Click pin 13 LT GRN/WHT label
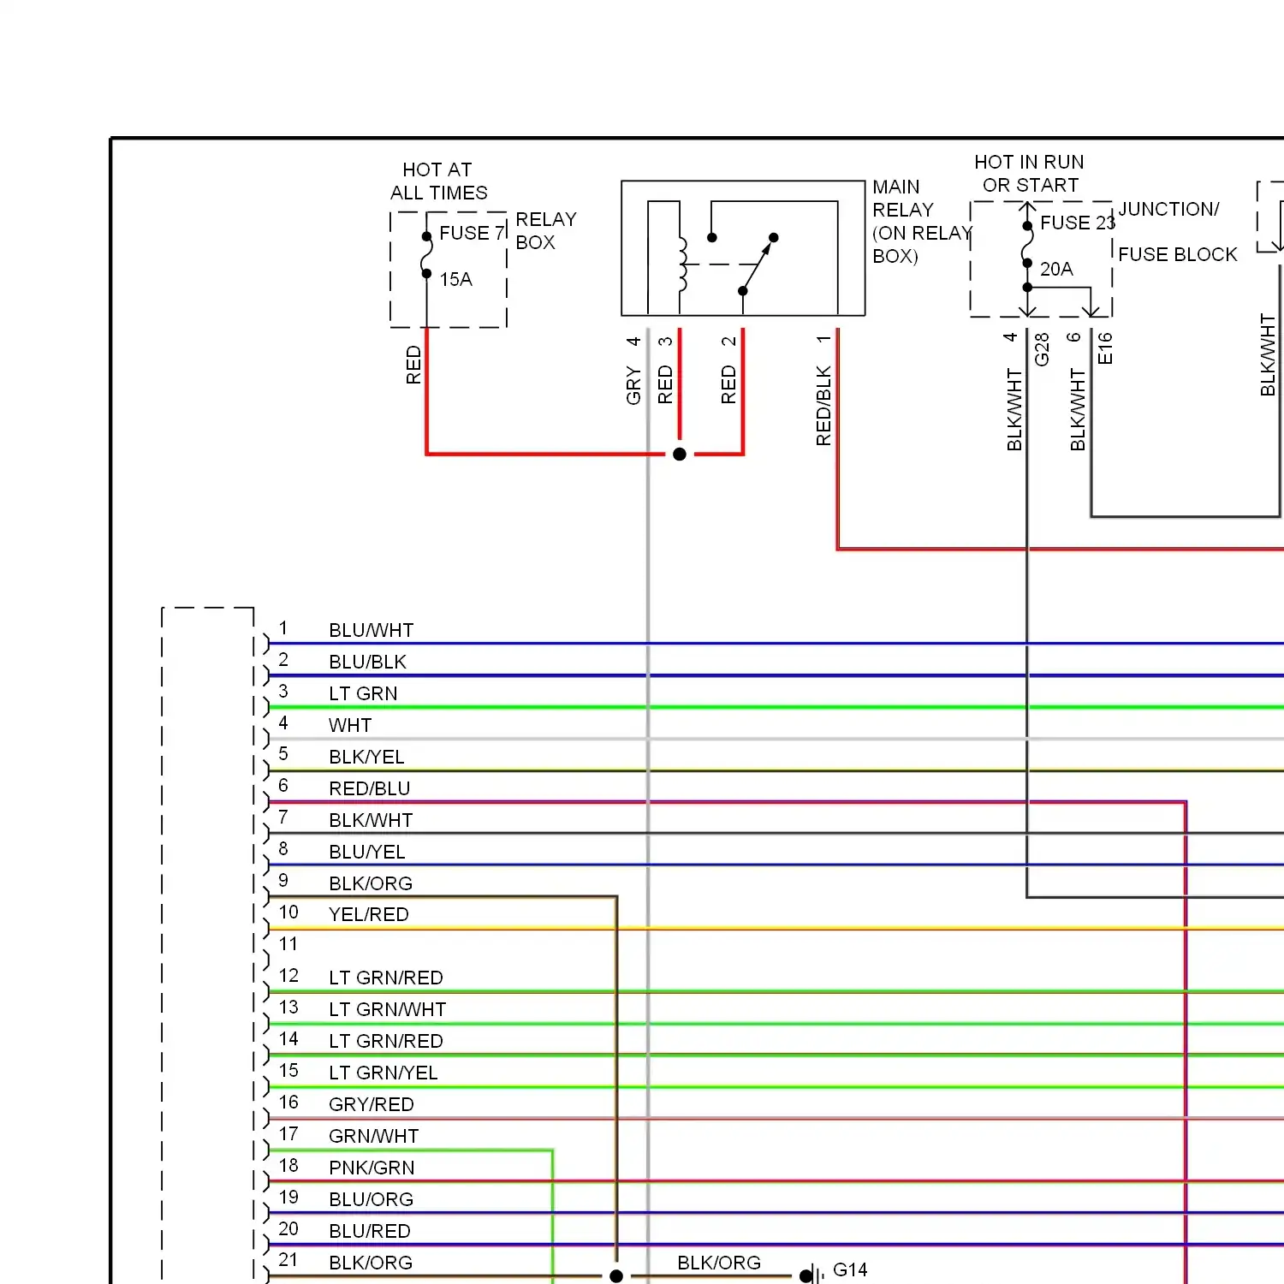The height and width of the screenshot is (1284, 1284). 388,1009
